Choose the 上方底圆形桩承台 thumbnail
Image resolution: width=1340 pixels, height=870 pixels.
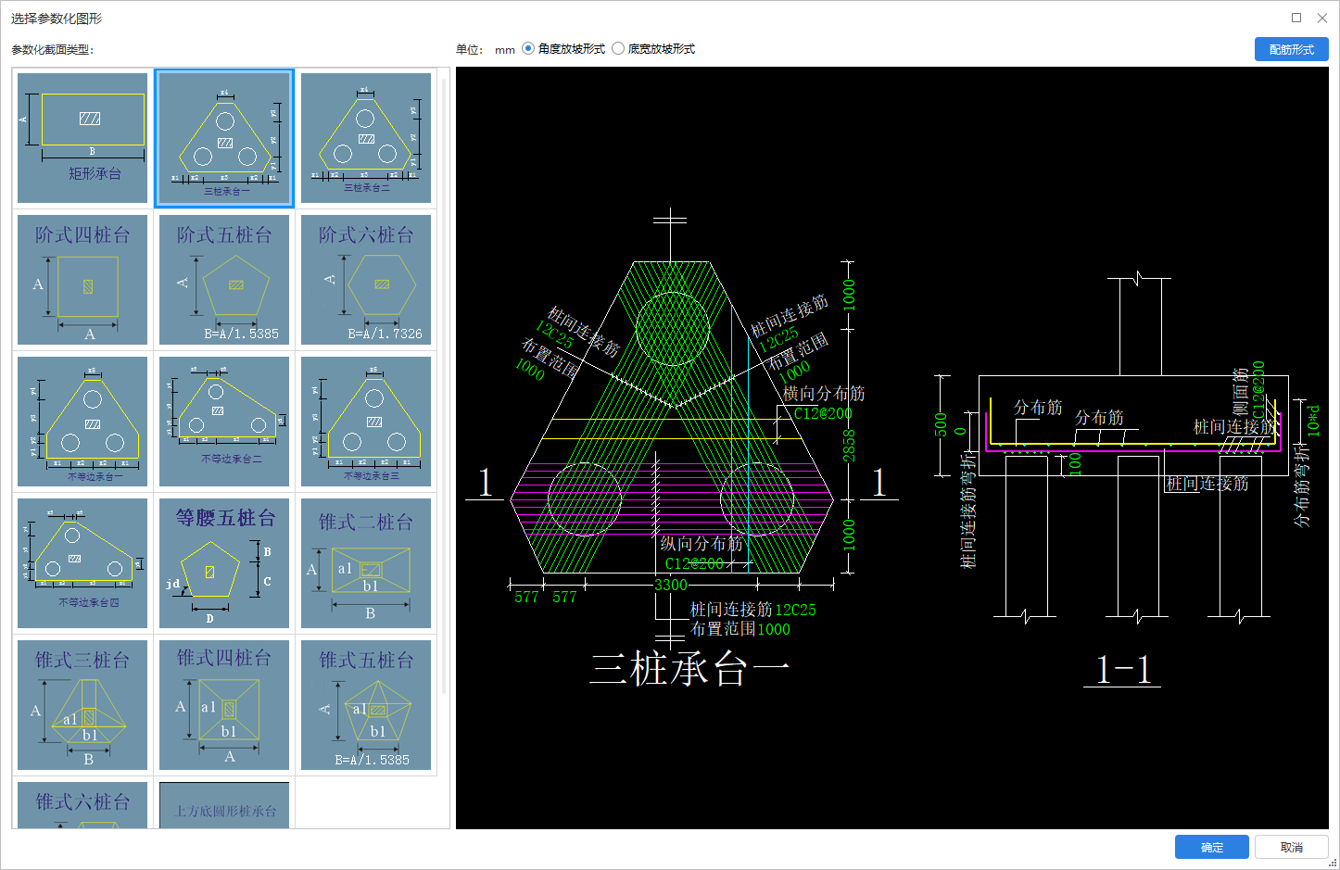(224, 805)
